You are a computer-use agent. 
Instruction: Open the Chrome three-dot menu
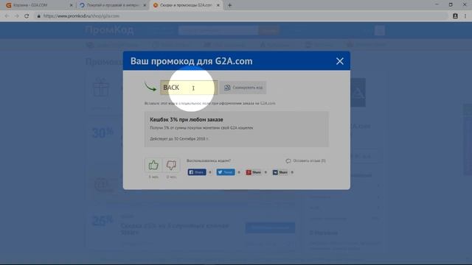tap(465, 16)
